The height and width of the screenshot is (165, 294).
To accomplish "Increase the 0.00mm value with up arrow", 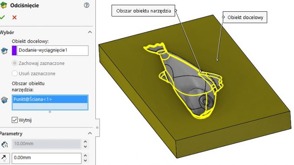I will [85, 155].
